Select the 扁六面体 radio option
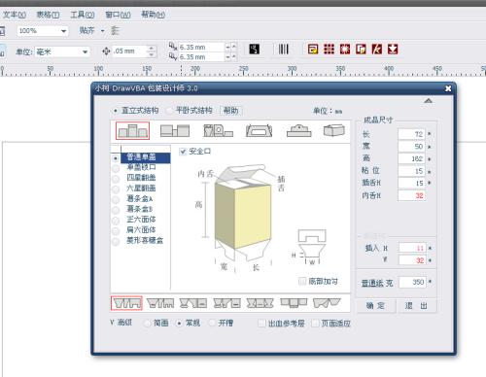Viewport: 486px width, 377px height. pyautogui.click(x=116, y=230)
